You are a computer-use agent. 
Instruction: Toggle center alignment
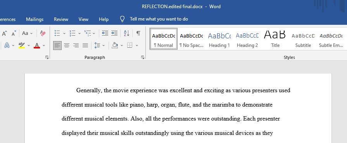click(x=67, y=46)
